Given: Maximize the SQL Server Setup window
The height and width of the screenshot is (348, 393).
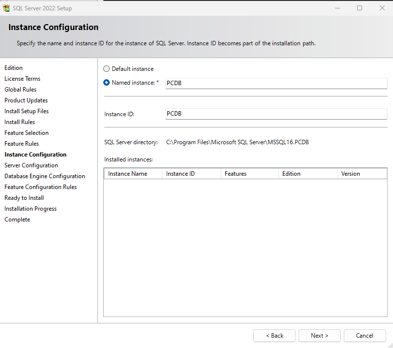Looking at the screenshot, I should coord(360,8).
